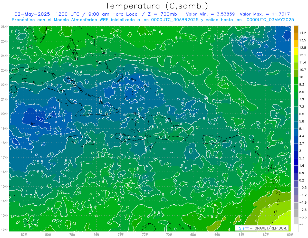Image resolution: width=308 pixels, height=238 pixels.
Task: Click the "18N" latitude axis label
Action: pos(4,143)
